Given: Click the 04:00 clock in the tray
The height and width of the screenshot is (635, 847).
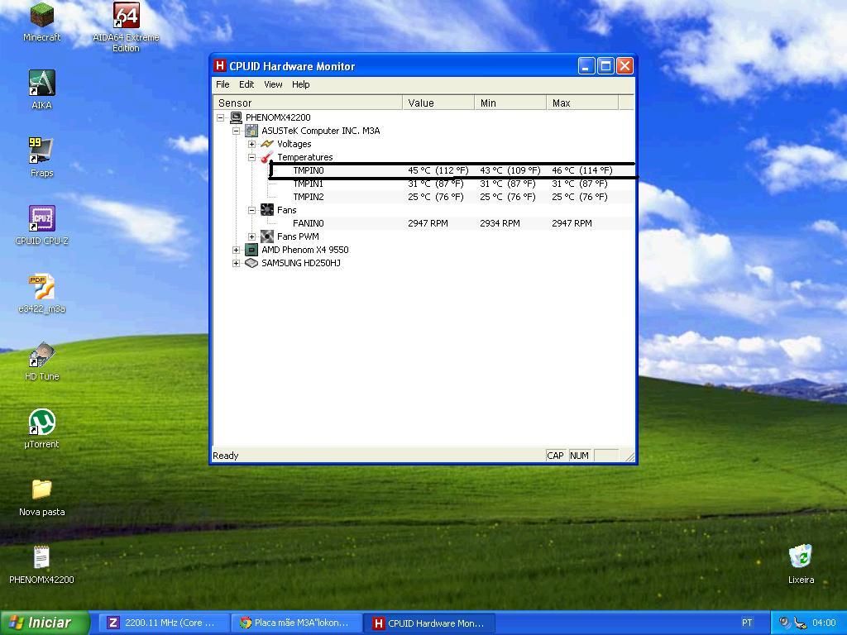Looking at the screenshot, I should [824, 623].
